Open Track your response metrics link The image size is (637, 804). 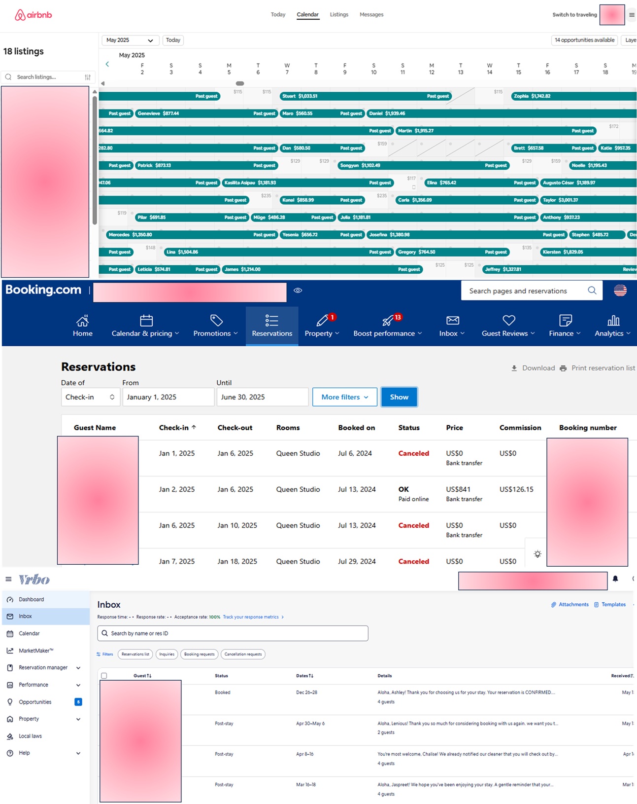tap(253, 617)
